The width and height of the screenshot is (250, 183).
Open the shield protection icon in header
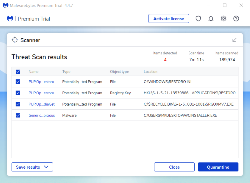click(198, 19)
